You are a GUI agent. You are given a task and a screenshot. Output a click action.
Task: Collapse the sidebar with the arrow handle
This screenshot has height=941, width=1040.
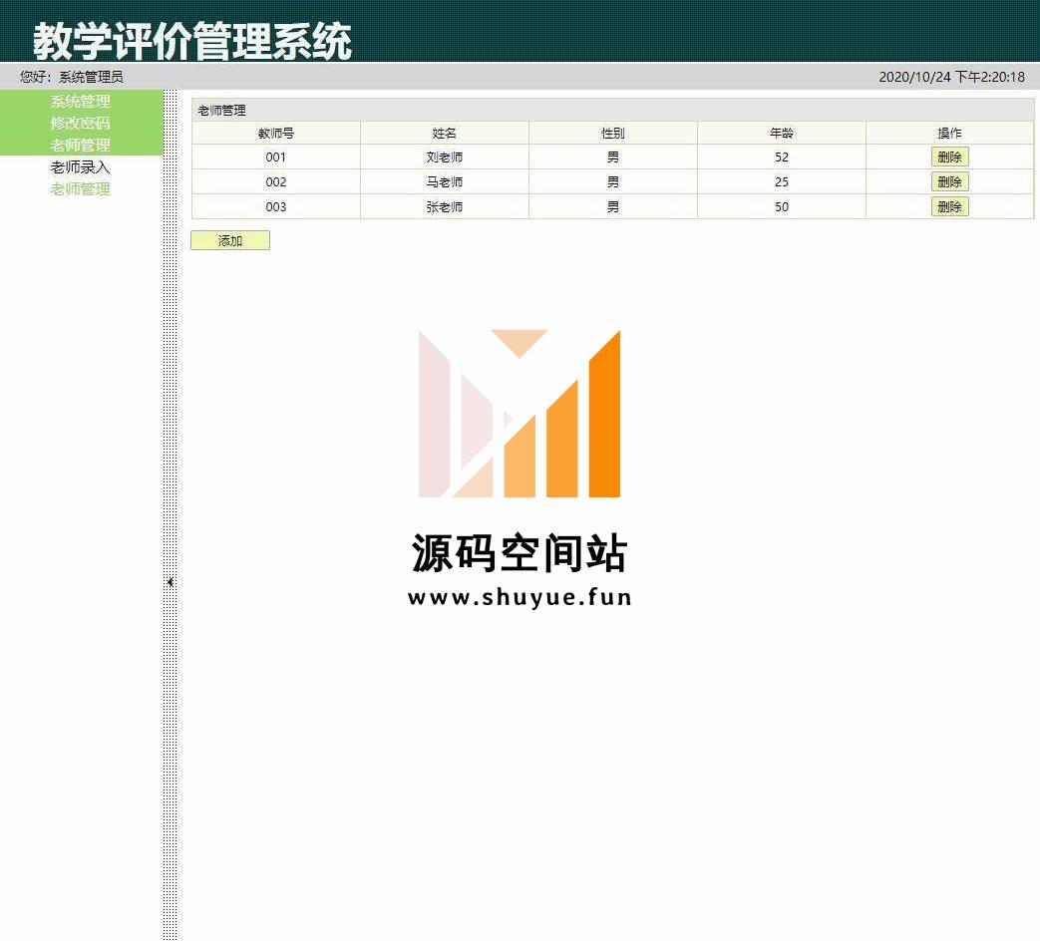coord(171,582)
